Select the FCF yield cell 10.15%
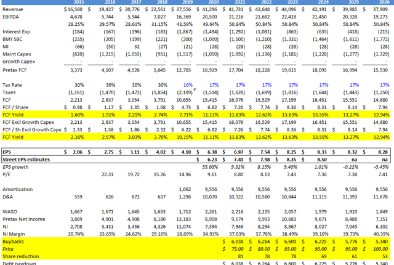This screenshot has height=265, width=394. 185,137
